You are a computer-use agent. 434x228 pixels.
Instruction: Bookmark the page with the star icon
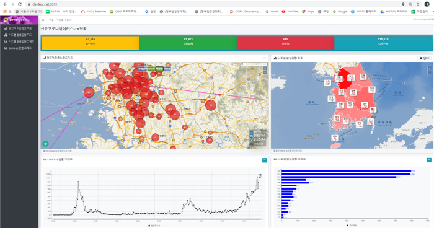pos(418,4)
